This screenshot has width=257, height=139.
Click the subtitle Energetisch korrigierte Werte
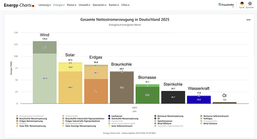125,25
